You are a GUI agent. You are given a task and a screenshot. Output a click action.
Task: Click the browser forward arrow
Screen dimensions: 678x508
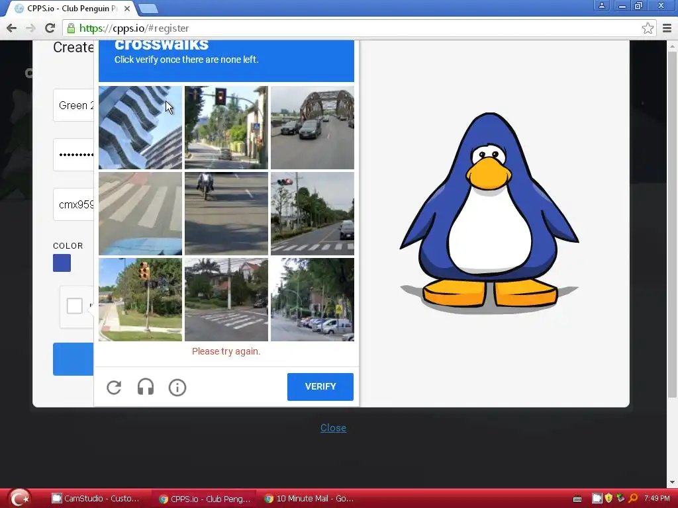pyautogui.click(x=30, y=28)
